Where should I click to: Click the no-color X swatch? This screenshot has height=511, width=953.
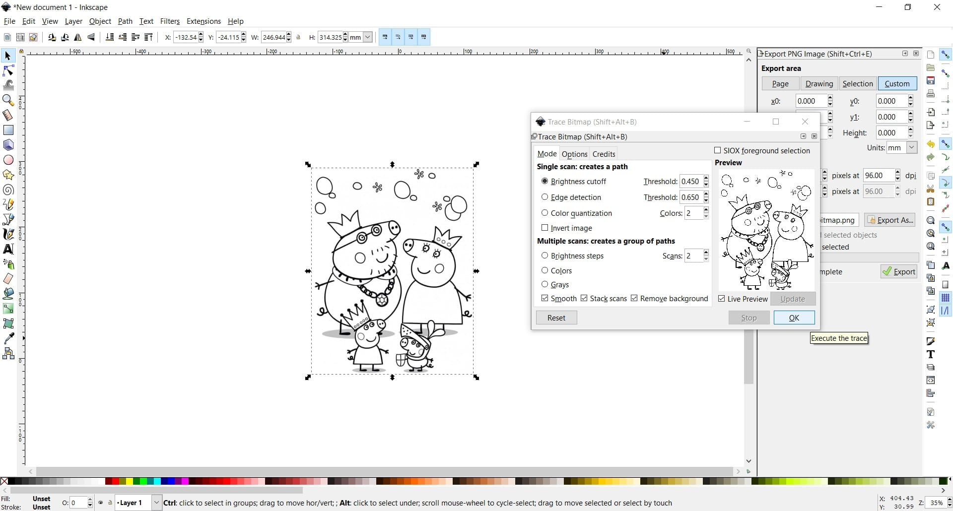4,481
